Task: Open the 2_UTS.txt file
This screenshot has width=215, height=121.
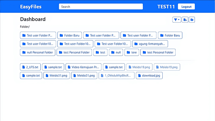Action: click(30, 67)
